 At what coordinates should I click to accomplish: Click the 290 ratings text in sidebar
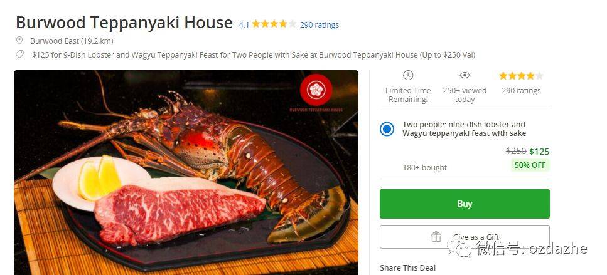521,91
